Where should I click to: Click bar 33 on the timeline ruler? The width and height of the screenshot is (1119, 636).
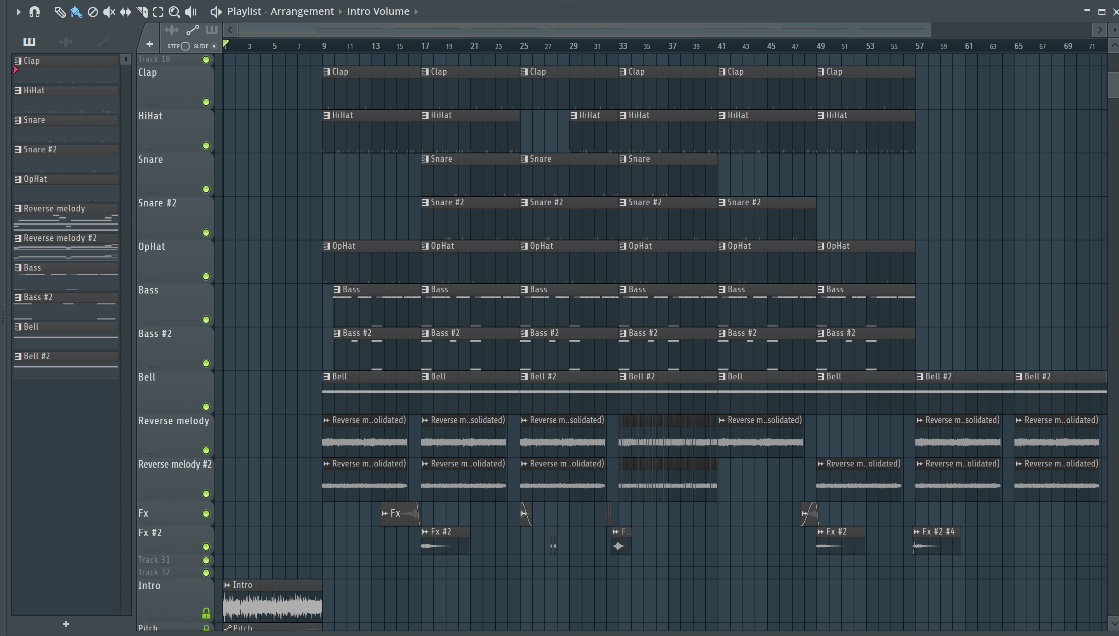click(x=623, y=46)
